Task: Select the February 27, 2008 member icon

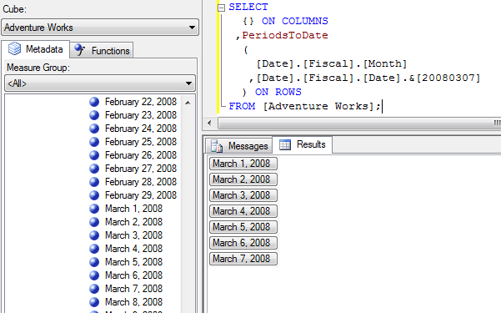Action: coord(94,169)
